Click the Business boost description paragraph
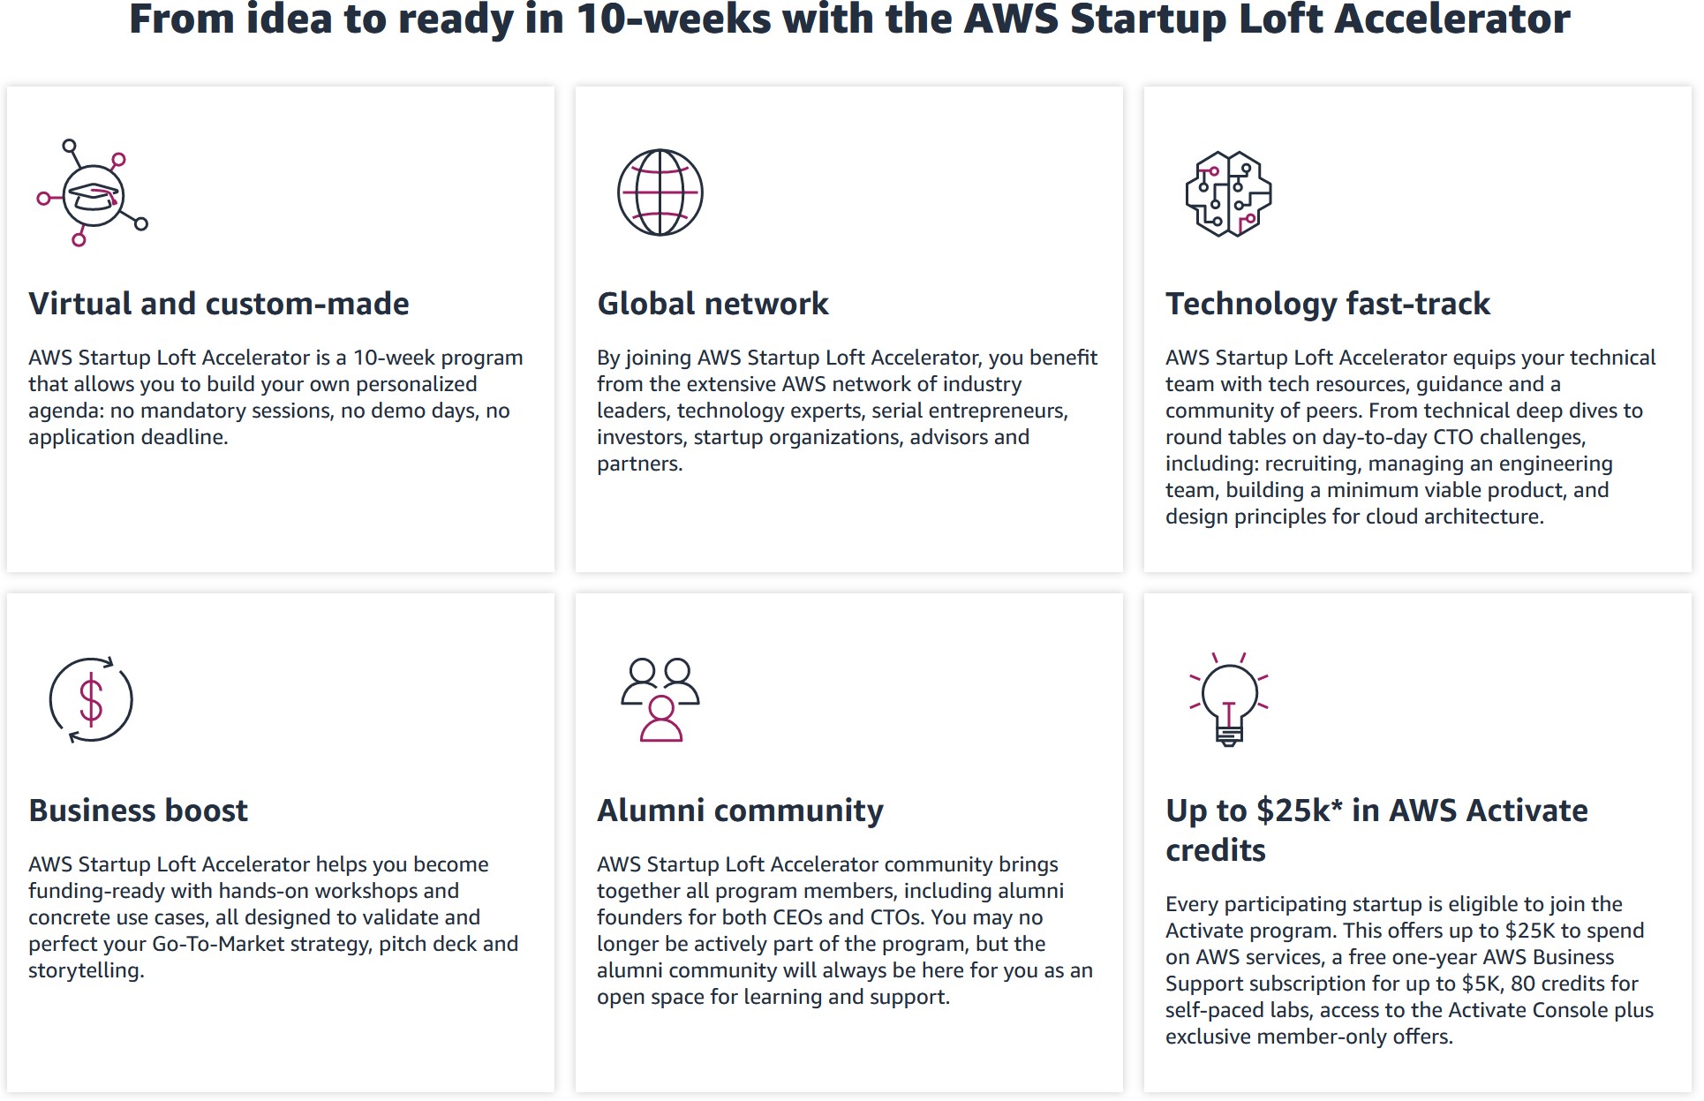The image size is (1704, 1101). click(274, 917)
